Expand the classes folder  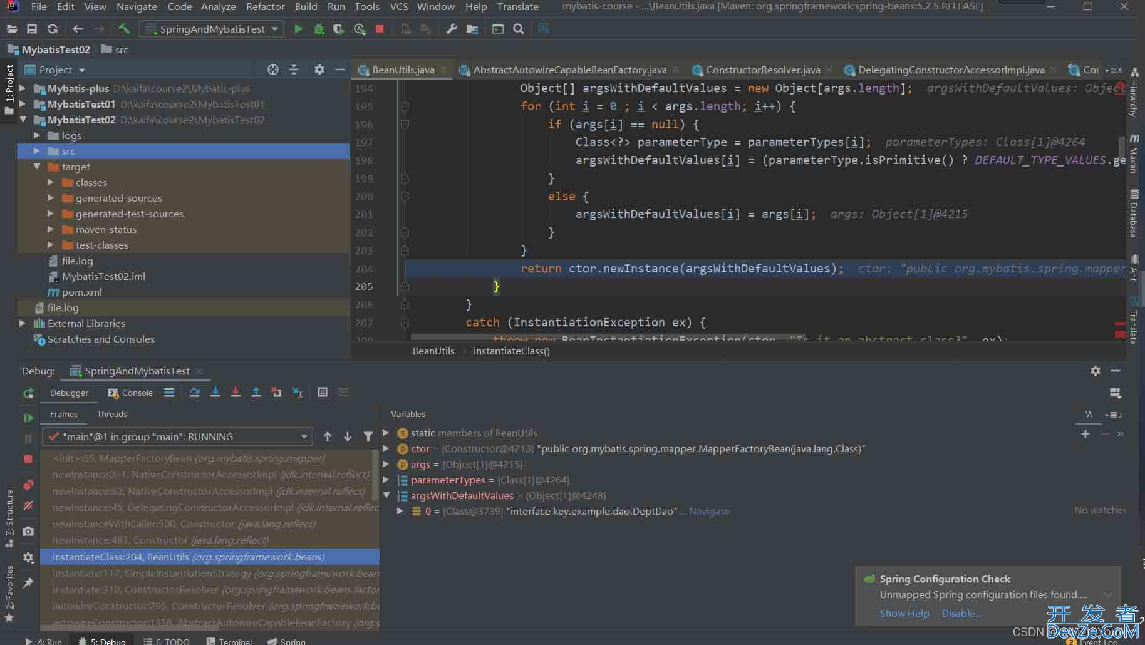click(x=51, y=182)
